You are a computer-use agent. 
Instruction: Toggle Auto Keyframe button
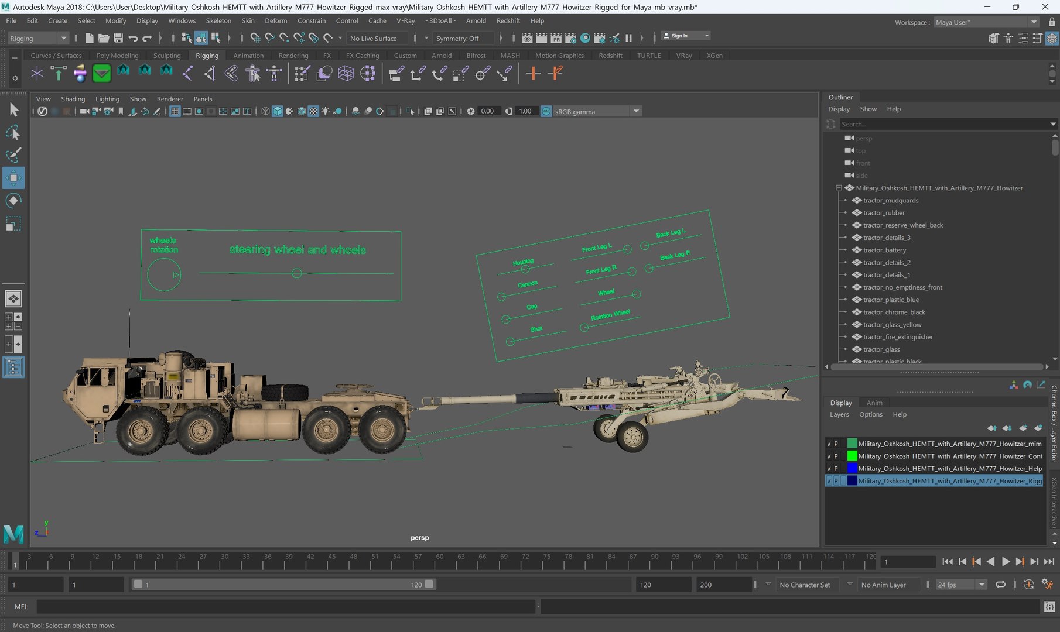point(1028,584)
